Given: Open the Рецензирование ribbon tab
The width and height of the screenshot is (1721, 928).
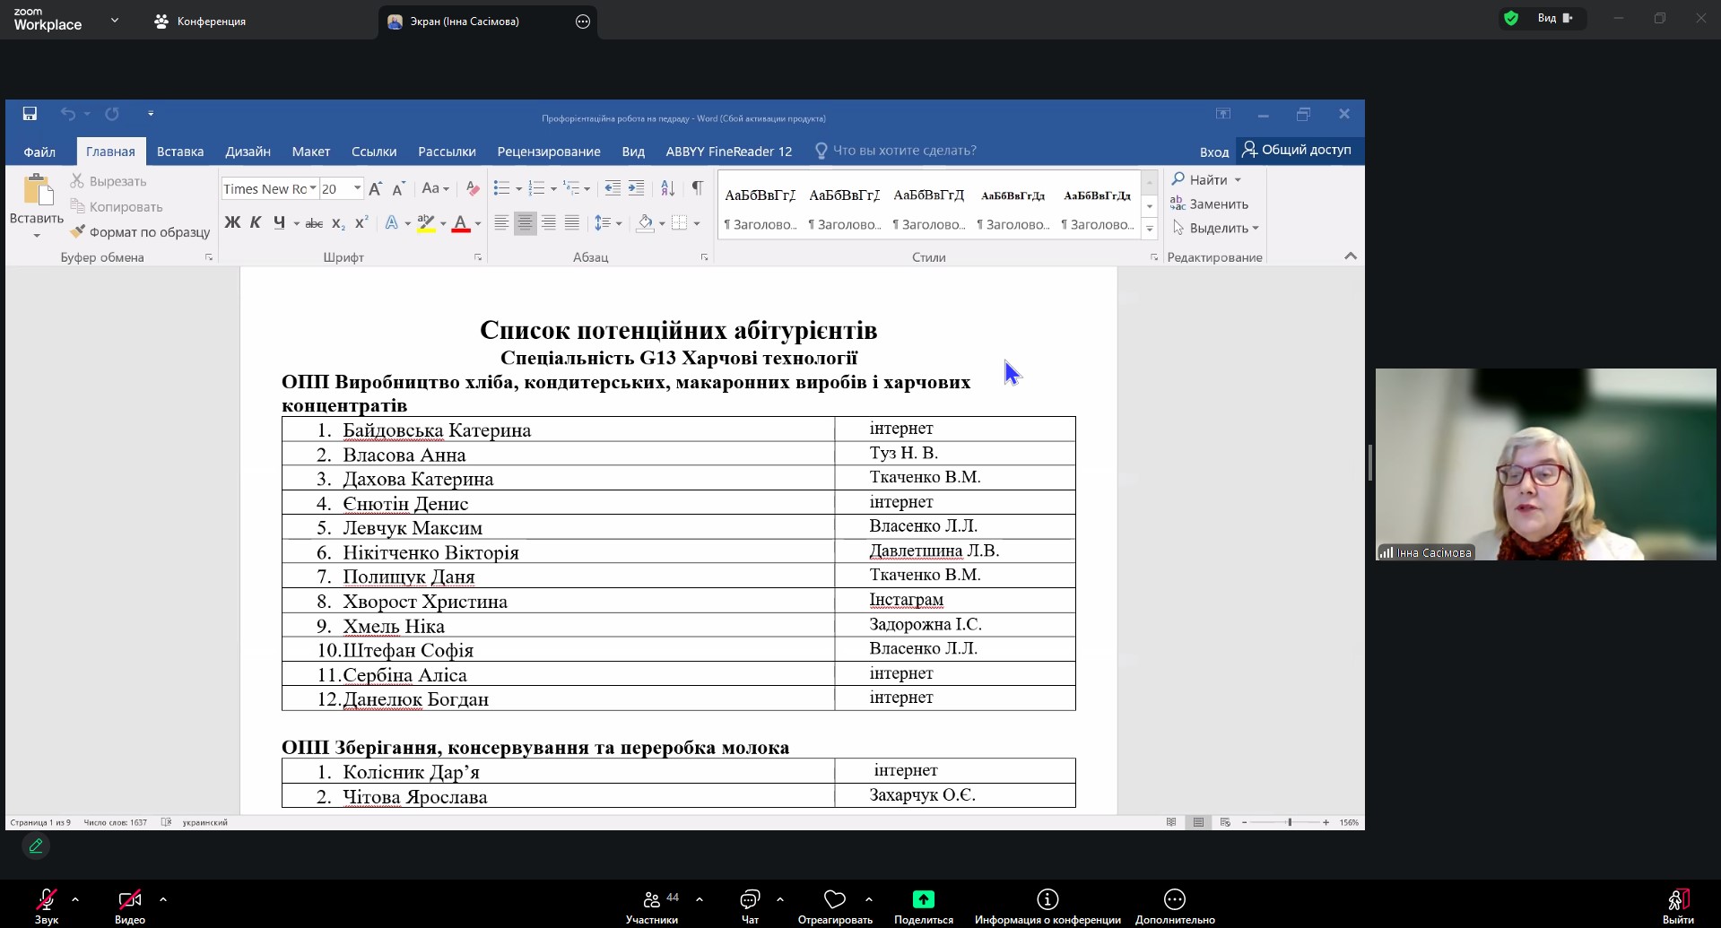Looking at the screenshot, I should tap(548, 152).
